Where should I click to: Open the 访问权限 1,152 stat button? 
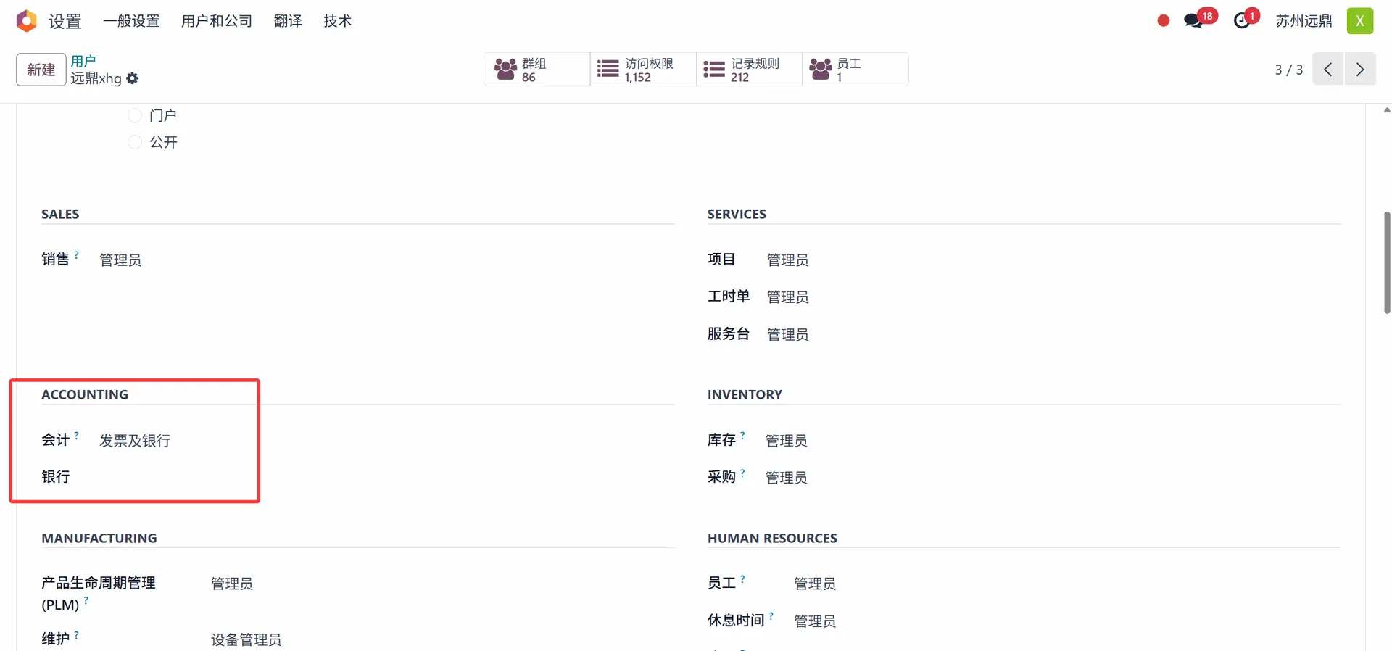click(643, 70)
